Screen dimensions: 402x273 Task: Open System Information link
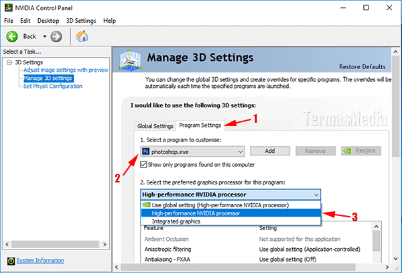click(x=40, y=260)
